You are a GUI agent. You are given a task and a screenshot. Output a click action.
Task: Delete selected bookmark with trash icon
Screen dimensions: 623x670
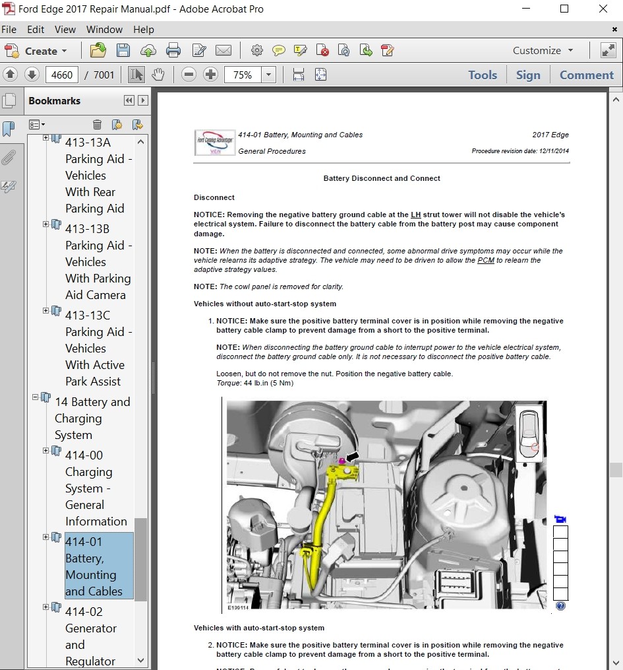click(97, 124)
